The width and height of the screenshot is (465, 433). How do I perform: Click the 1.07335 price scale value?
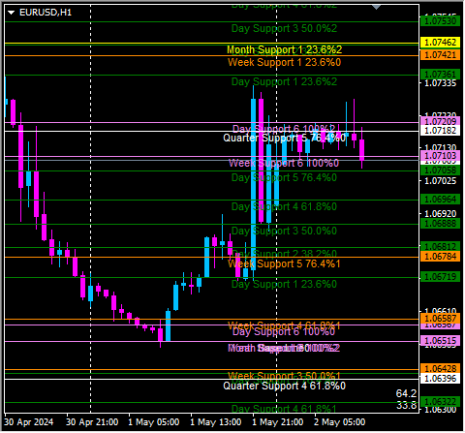pyautogui.click(x=440, y=83)
